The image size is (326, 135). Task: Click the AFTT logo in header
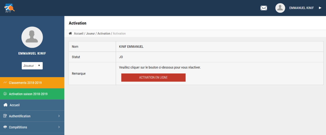point(10,8)
